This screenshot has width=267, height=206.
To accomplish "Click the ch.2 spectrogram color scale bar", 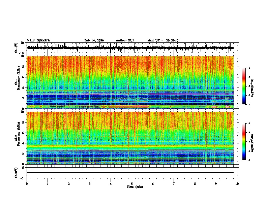I will (x=244, y=142).
